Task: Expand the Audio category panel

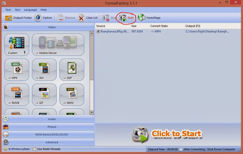Action: coord(48,119)
